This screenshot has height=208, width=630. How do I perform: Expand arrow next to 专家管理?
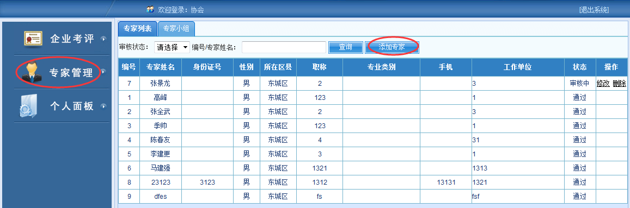103,72
